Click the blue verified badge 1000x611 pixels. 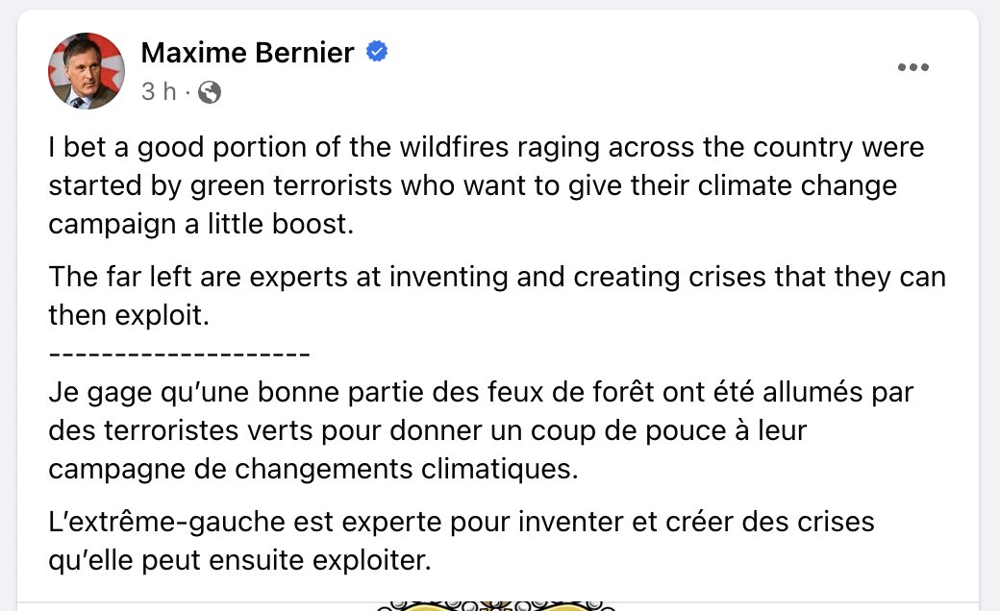[x=377, y=51]
